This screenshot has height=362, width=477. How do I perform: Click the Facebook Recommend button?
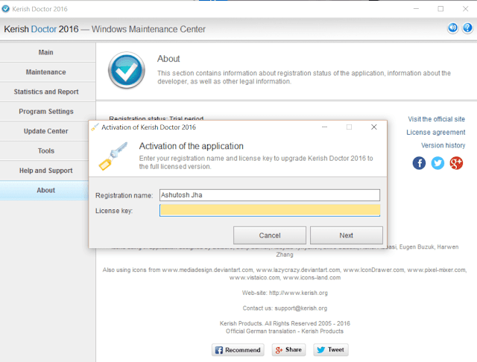click(238, 350)
